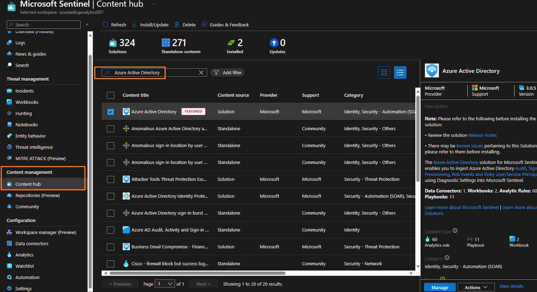
Task: Toggle the select-all checkbox in the table header
Action: click(x=111, y=95)
